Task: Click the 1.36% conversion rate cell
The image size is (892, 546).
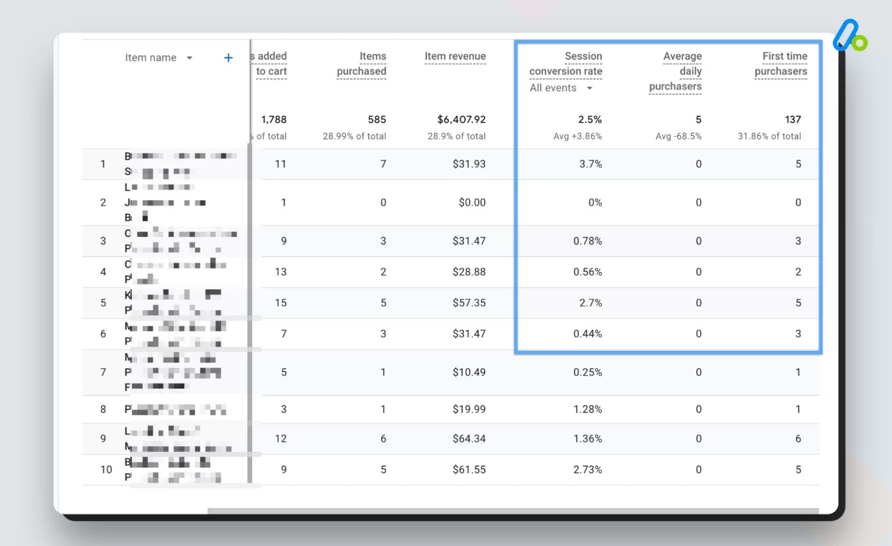Action: point(588,439)
